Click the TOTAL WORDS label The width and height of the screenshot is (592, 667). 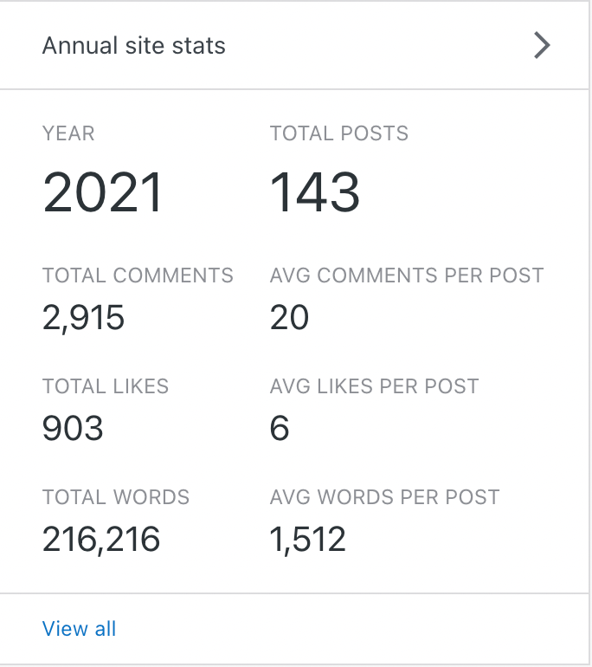coord(116,497)
